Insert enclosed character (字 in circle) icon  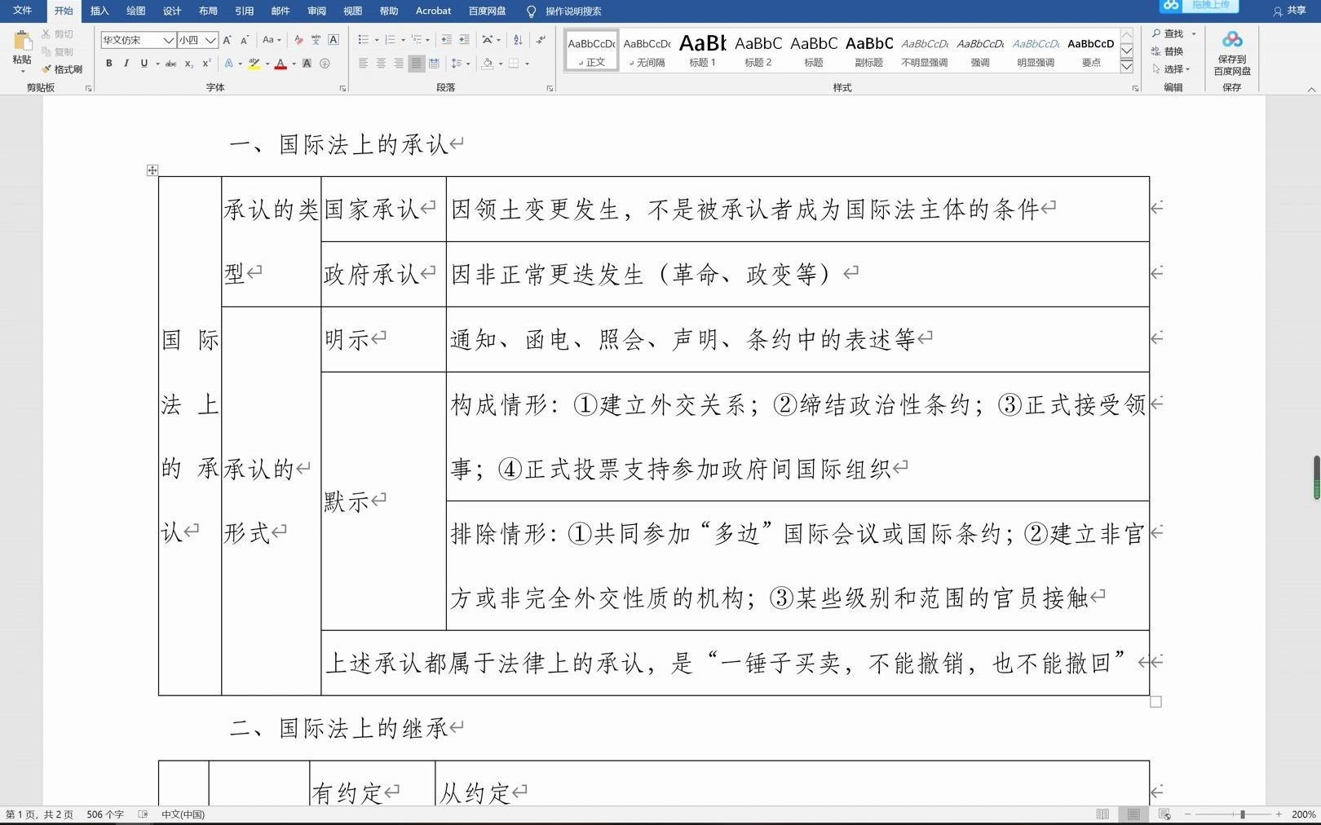pyautogui.click(x=325, y=64)
